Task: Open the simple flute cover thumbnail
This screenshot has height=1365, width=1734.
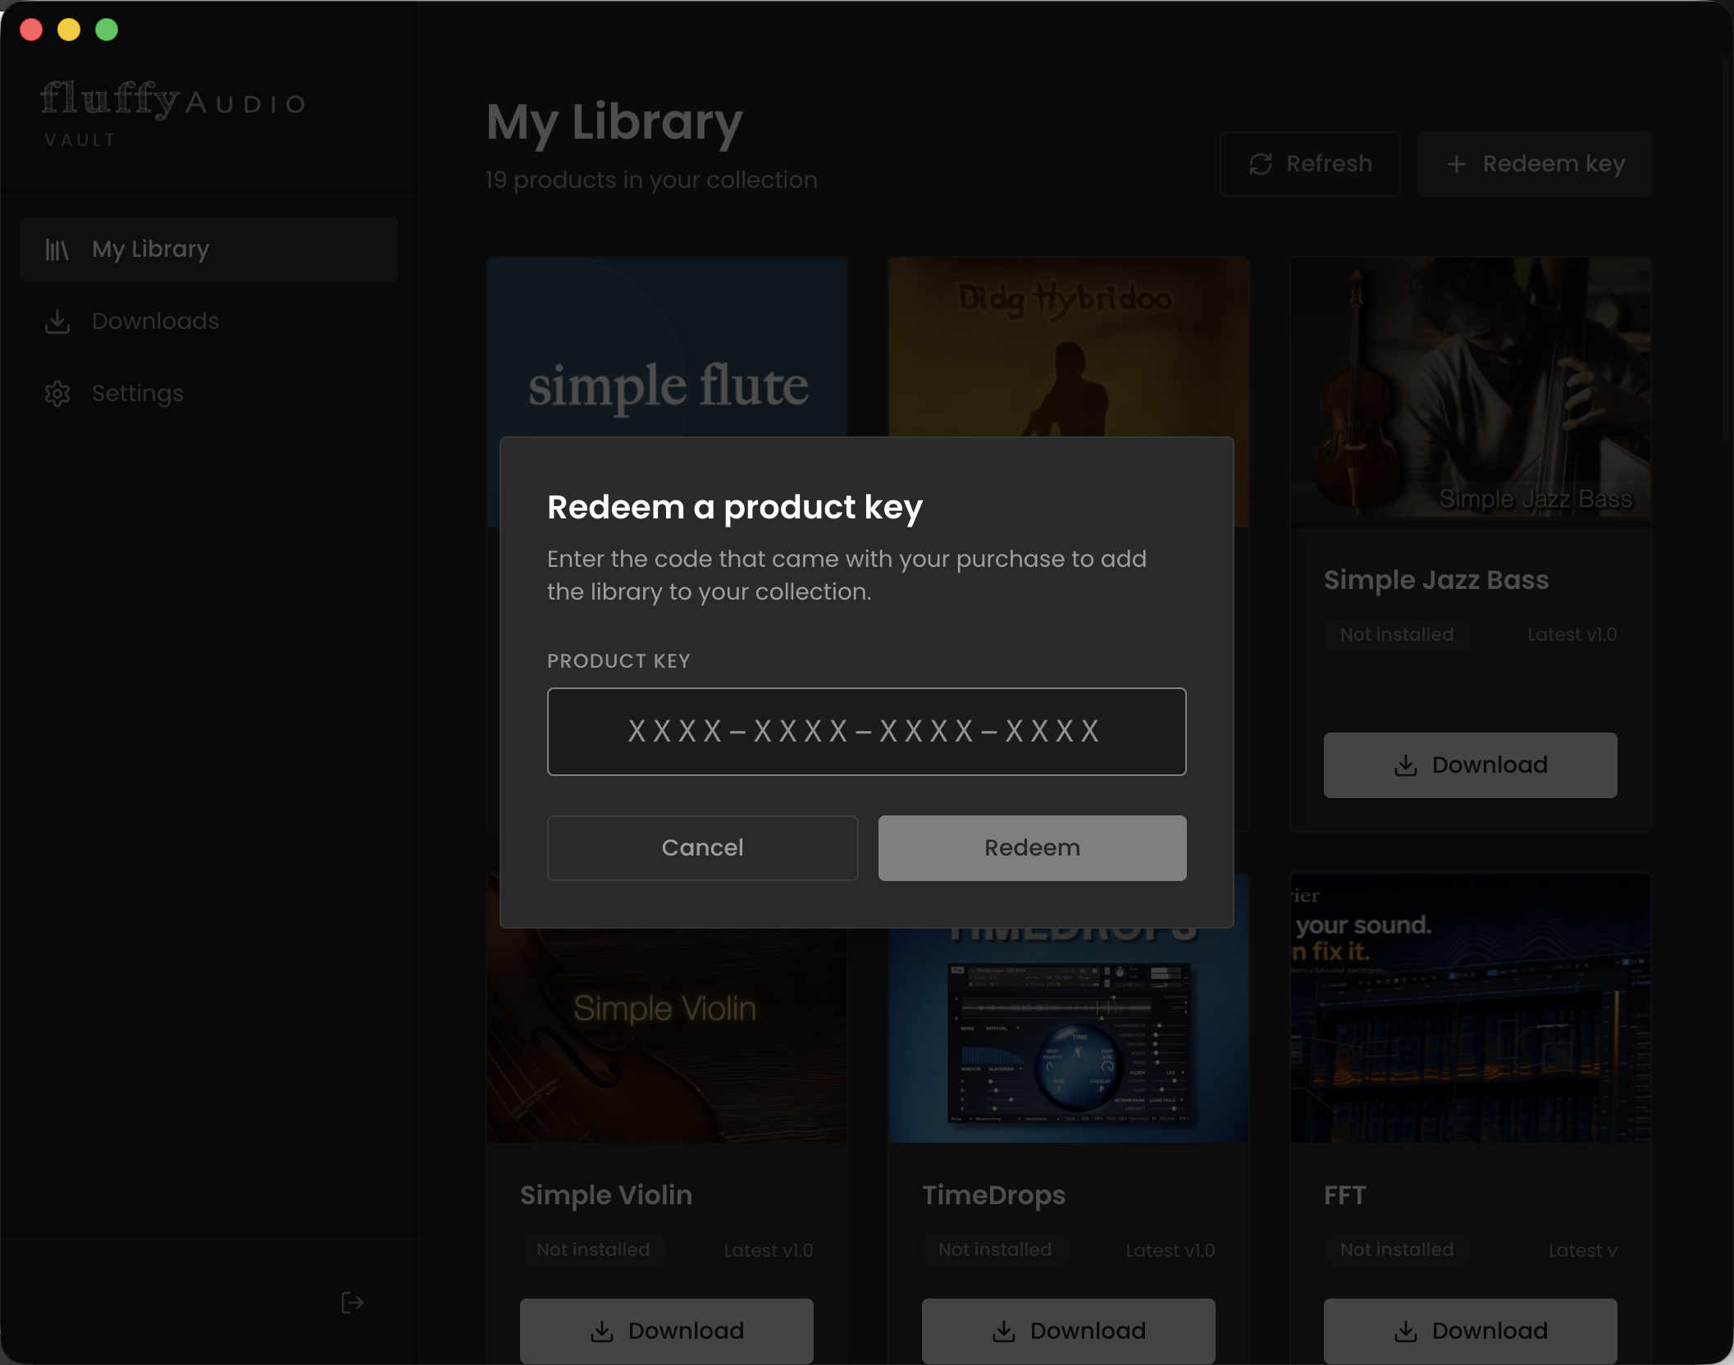Action: [666, 346]
